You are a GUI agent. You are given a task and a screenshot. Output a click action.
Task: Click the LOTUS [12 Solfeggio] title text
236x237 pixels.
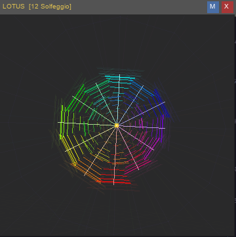(37, 7)
